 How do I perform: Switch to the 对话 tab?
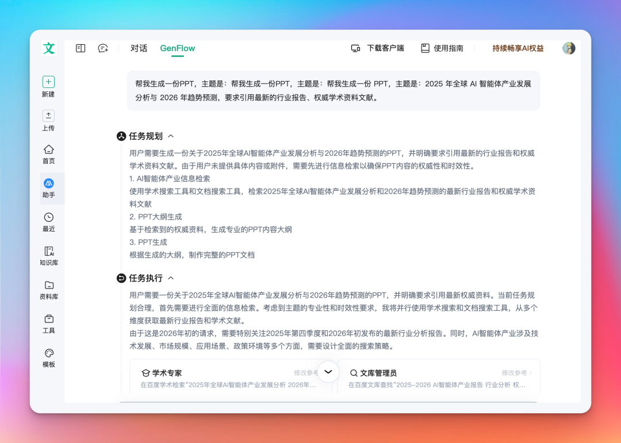pyautogui.click(x=139, y=48)
